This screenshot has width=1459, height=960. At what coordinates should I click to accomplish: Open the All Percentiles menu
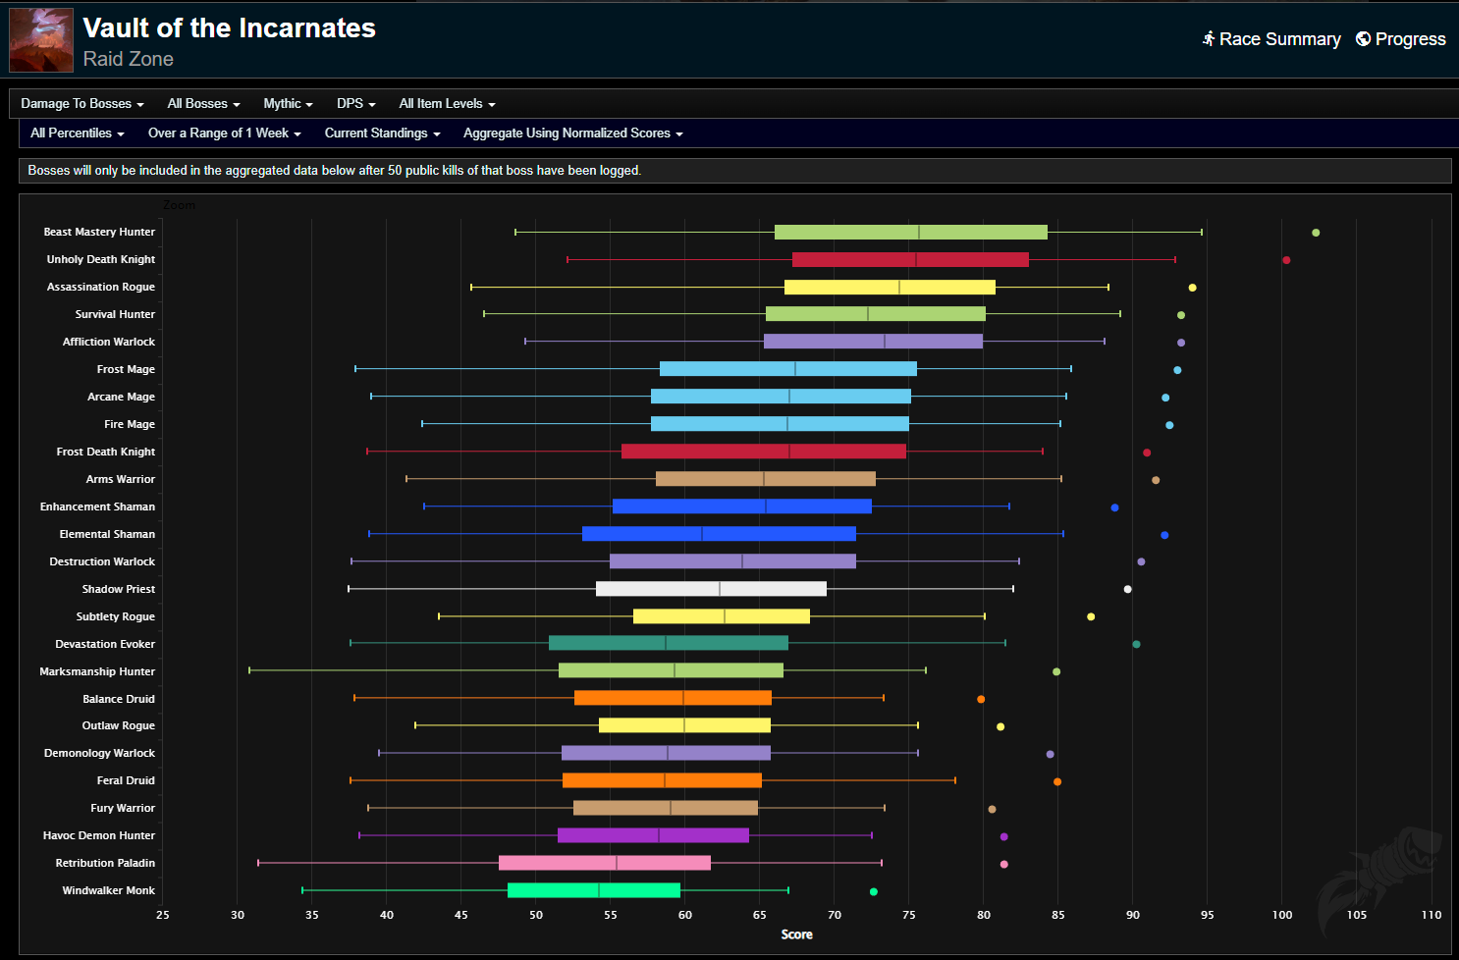(x=77, y=133)
